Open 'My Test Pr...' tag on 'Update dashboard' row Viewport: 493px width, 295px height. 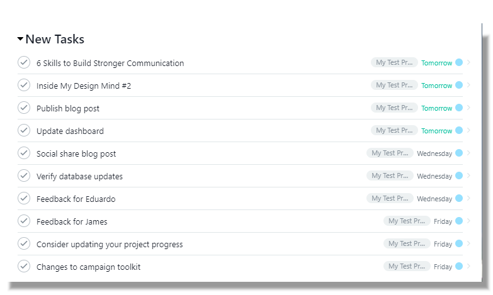[x=394, y=130]
